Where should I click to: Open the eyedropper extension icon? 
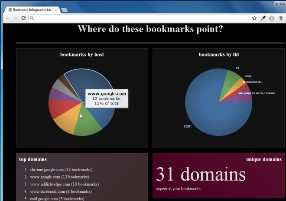point(263,18)
